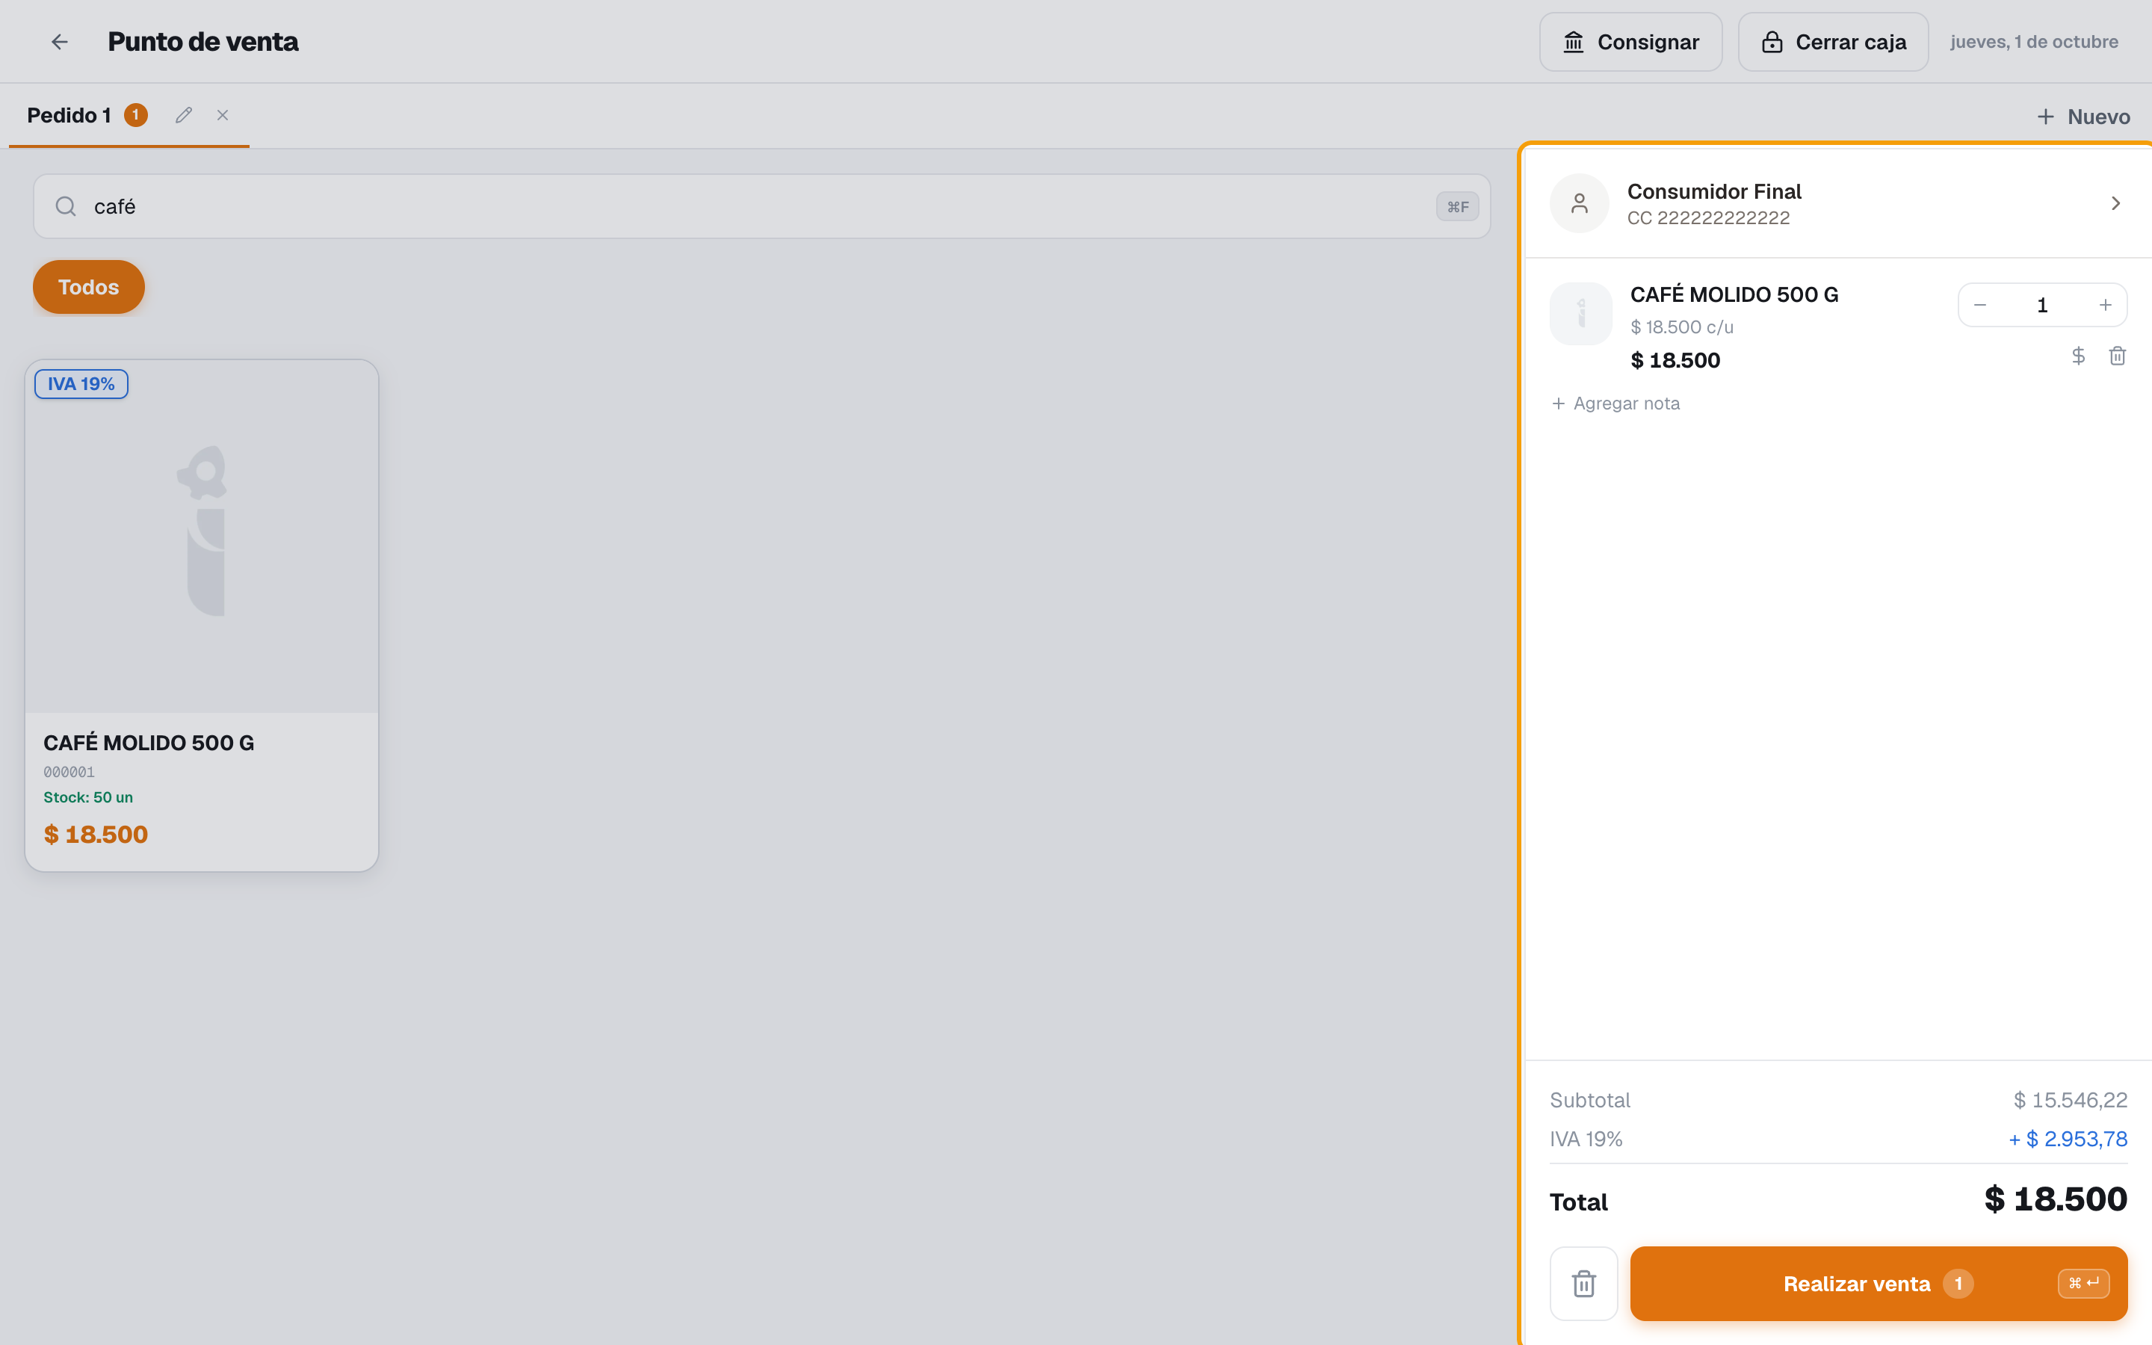Select the Todos category filter

click(89, 288)
